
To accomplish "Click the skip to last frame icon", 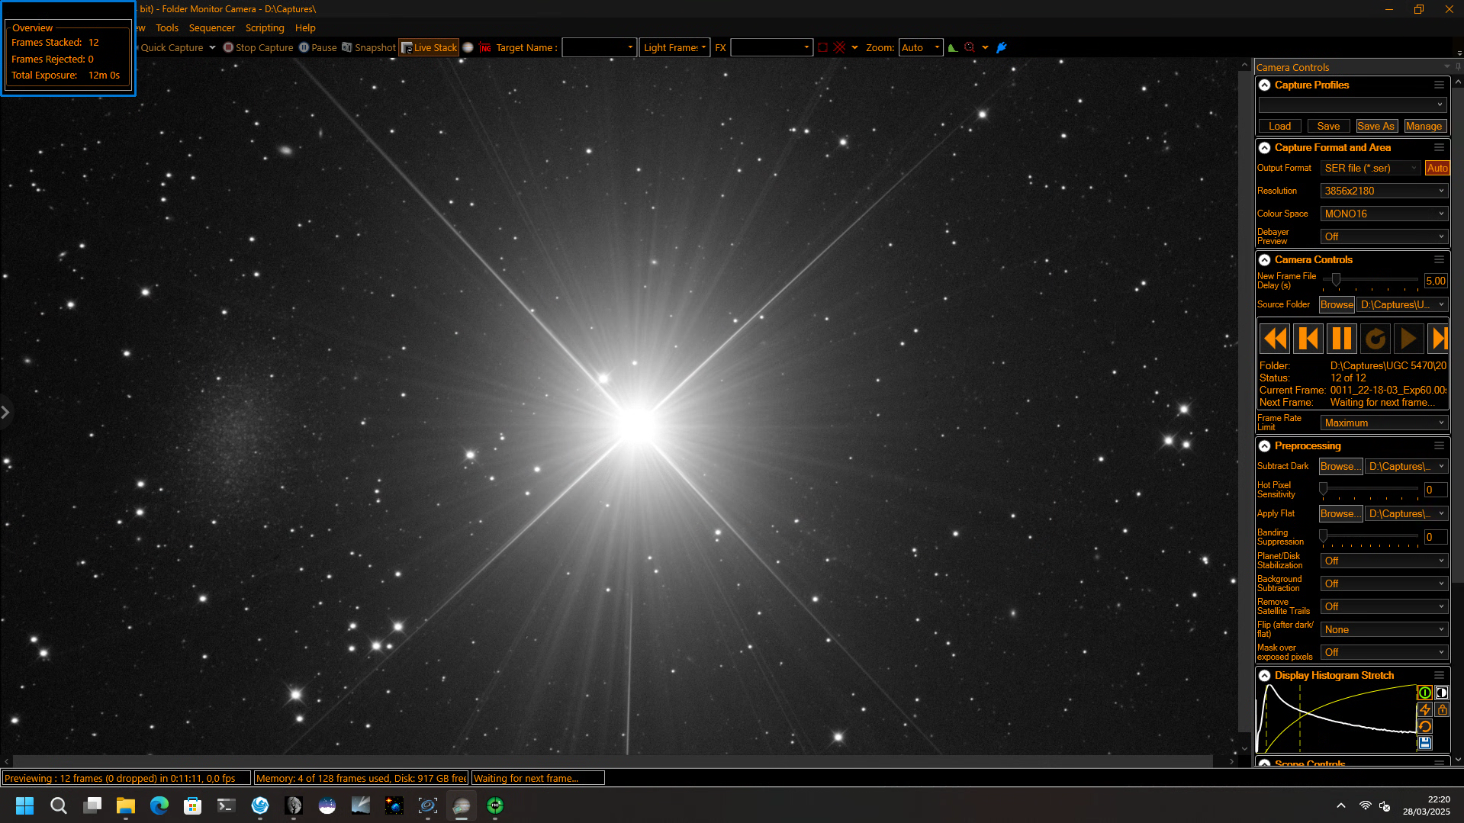I will tap(1439, 338).
